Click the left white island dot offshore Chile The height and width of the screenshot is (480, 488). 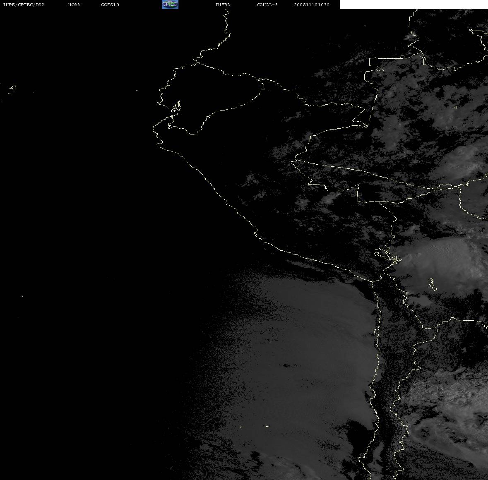(x=240, y=427)
